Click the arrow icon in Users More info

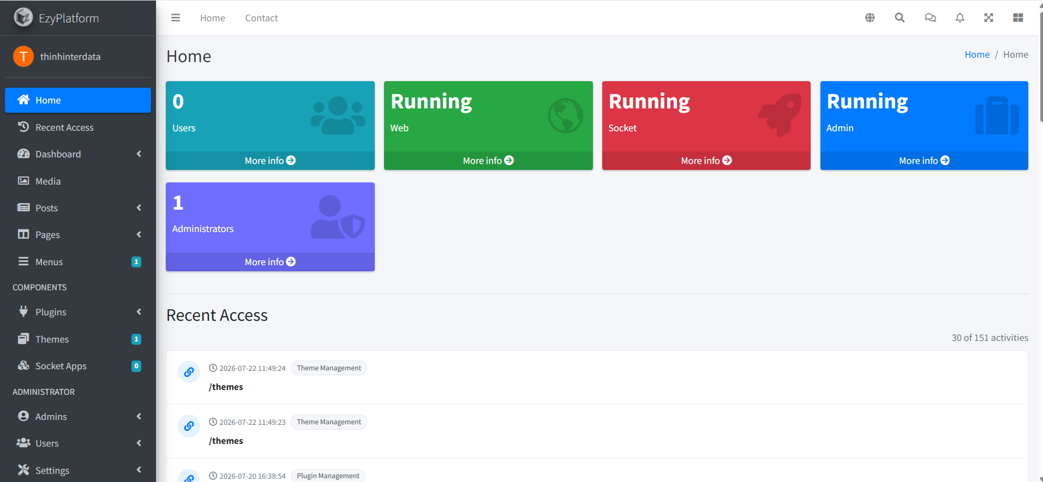pos(291,161)
